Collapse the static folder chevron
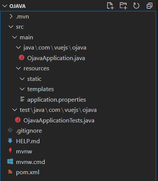The height and width of the screenshot is (181, 158). [x=22, y=79]
